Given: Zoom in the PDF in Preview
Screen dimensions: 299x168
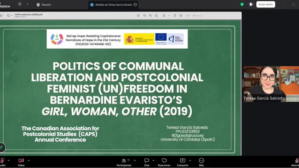Looking at the screenshot, I should coord(150,16).
